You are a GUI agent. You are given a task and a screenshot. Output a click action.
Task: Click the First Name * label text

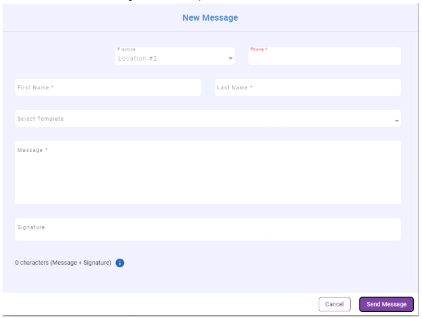(x=36, y=87)
